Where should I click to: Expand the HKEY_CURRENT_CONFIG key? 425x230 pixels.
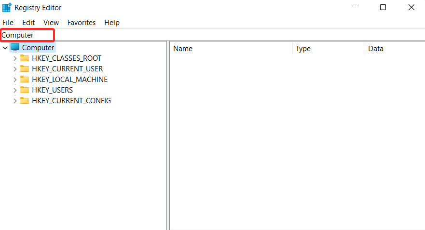(14, 101)
